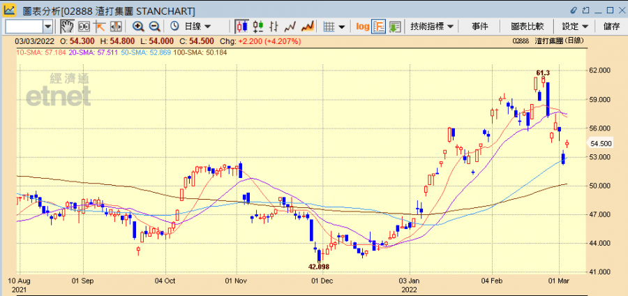Screen dimensions: 628x296
Task: Click the 10-SMA: 57.184 legend label
Action: coord(40,52)
